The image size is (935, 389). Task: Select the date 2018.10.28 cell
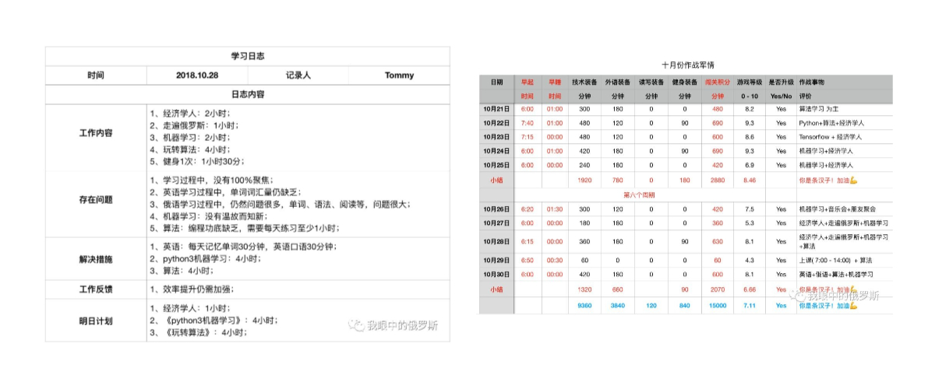[x=197, y=75]
